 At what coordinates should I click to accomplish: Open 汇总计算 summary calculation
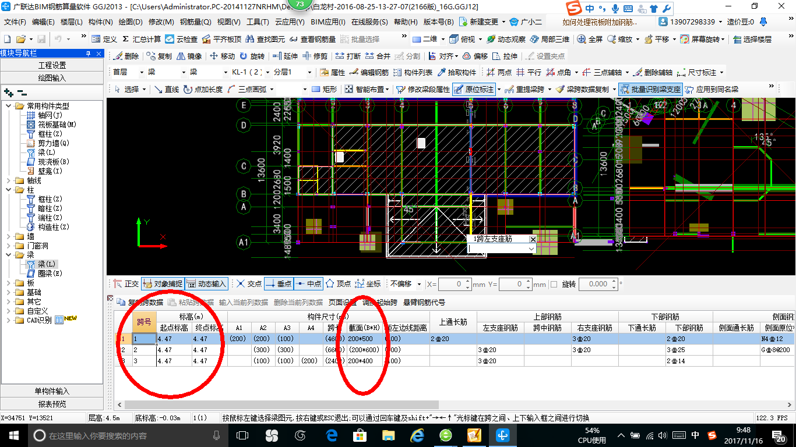[140, 39]
